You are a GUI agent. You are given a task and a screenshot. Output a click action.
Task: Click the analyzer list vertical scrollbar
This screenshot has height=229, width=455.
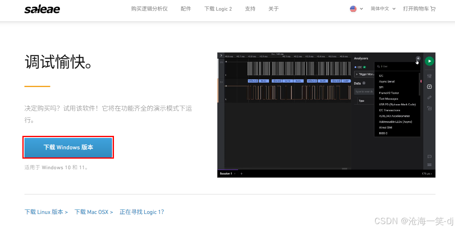click(420, 84)
